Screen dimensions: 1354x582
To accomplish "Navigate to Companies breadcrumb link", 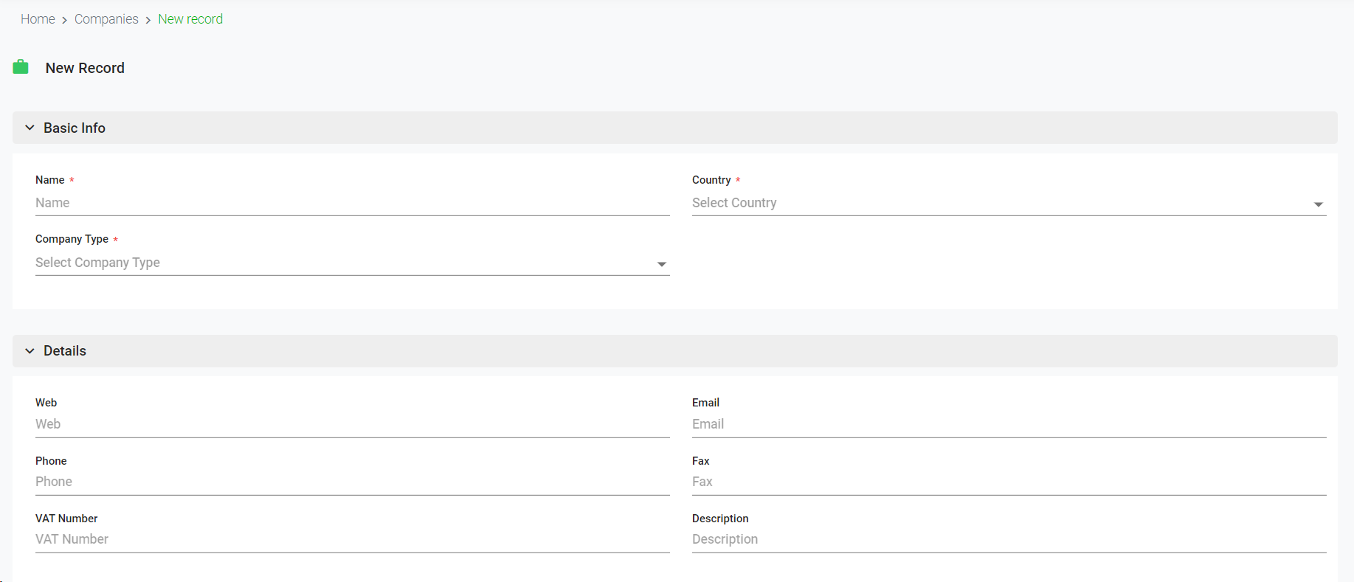I will 106,19.
